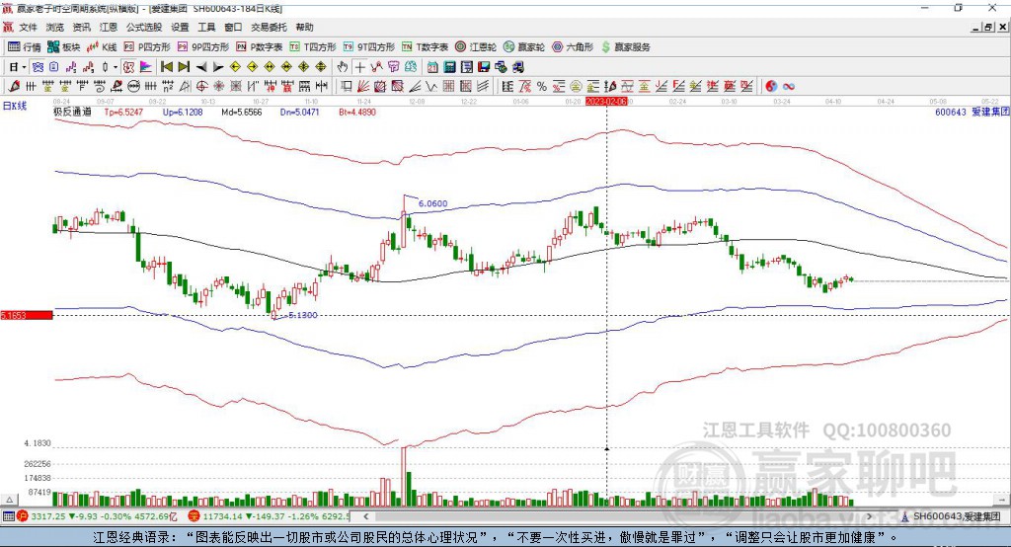The width and height of the screenshot is (1011, 547).
Task: Open the calculator icon in toolbar
Action: pyautogui.click(x=450, y=67)
